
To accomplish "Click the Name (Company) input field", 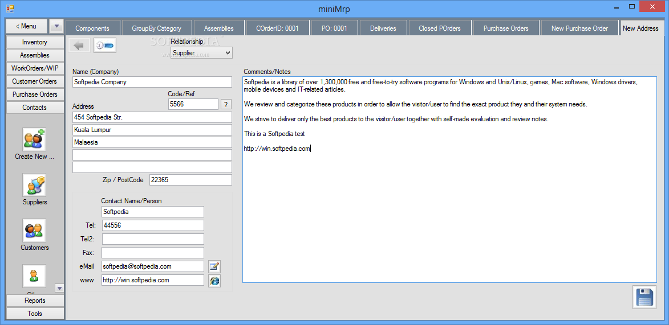I will coord(152,82).
